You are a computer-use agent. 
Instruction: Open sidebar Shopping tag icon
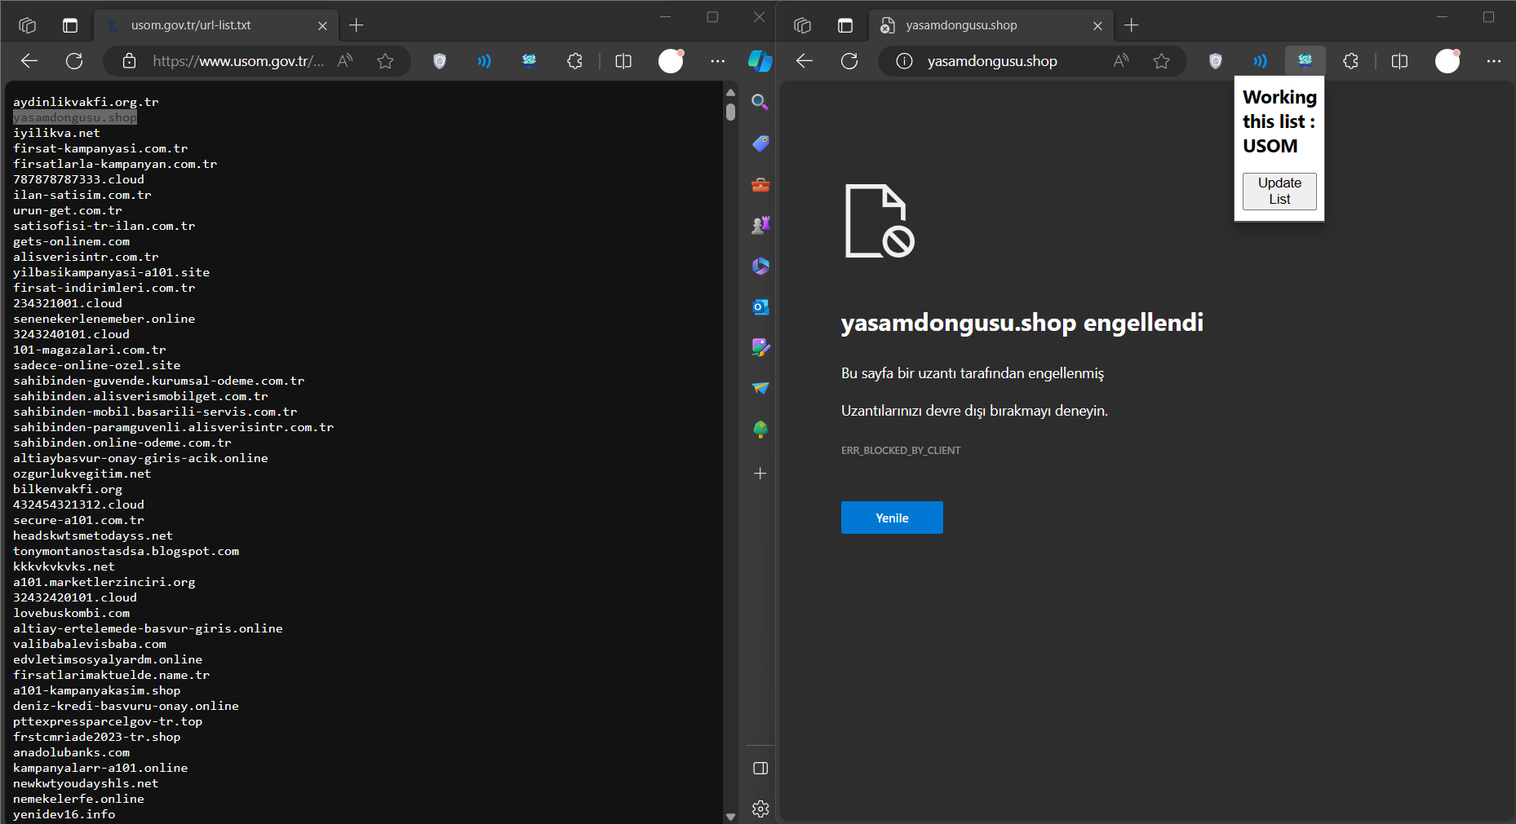pyautogui.click(x=760, y=144)
